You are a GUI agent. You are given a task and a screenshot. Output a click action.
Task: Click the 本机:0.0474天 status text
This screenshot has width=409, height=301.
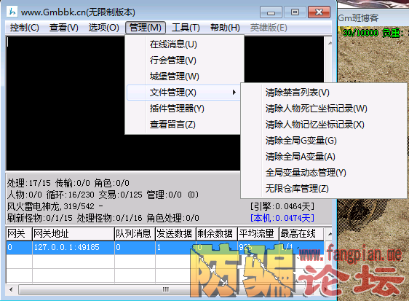[282, 218]
